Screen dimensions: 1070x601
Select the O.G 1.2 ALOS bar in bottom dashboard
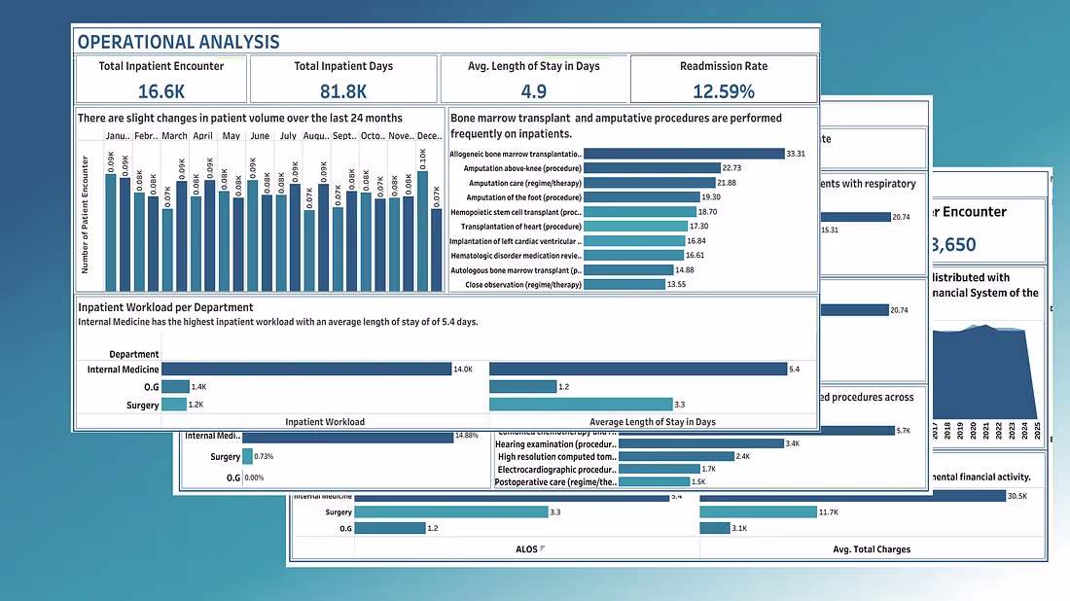pyautogui.click(x=390, y=528)
